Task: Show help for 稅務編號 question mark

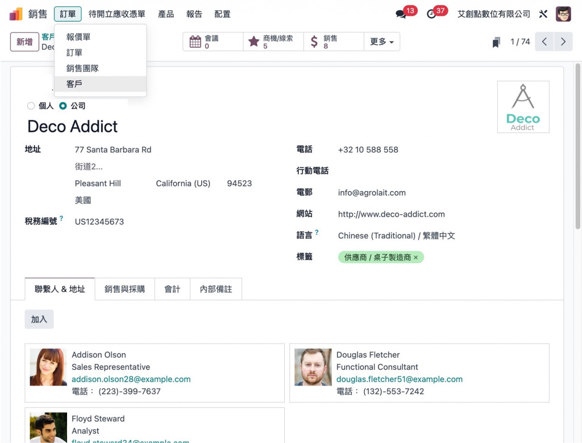Action: pyautogui.click(x=61, y=218)
